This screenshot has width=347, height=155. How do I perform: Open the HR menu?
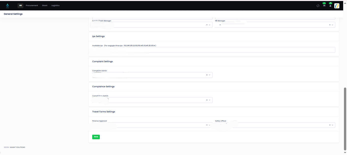[21, 6]
